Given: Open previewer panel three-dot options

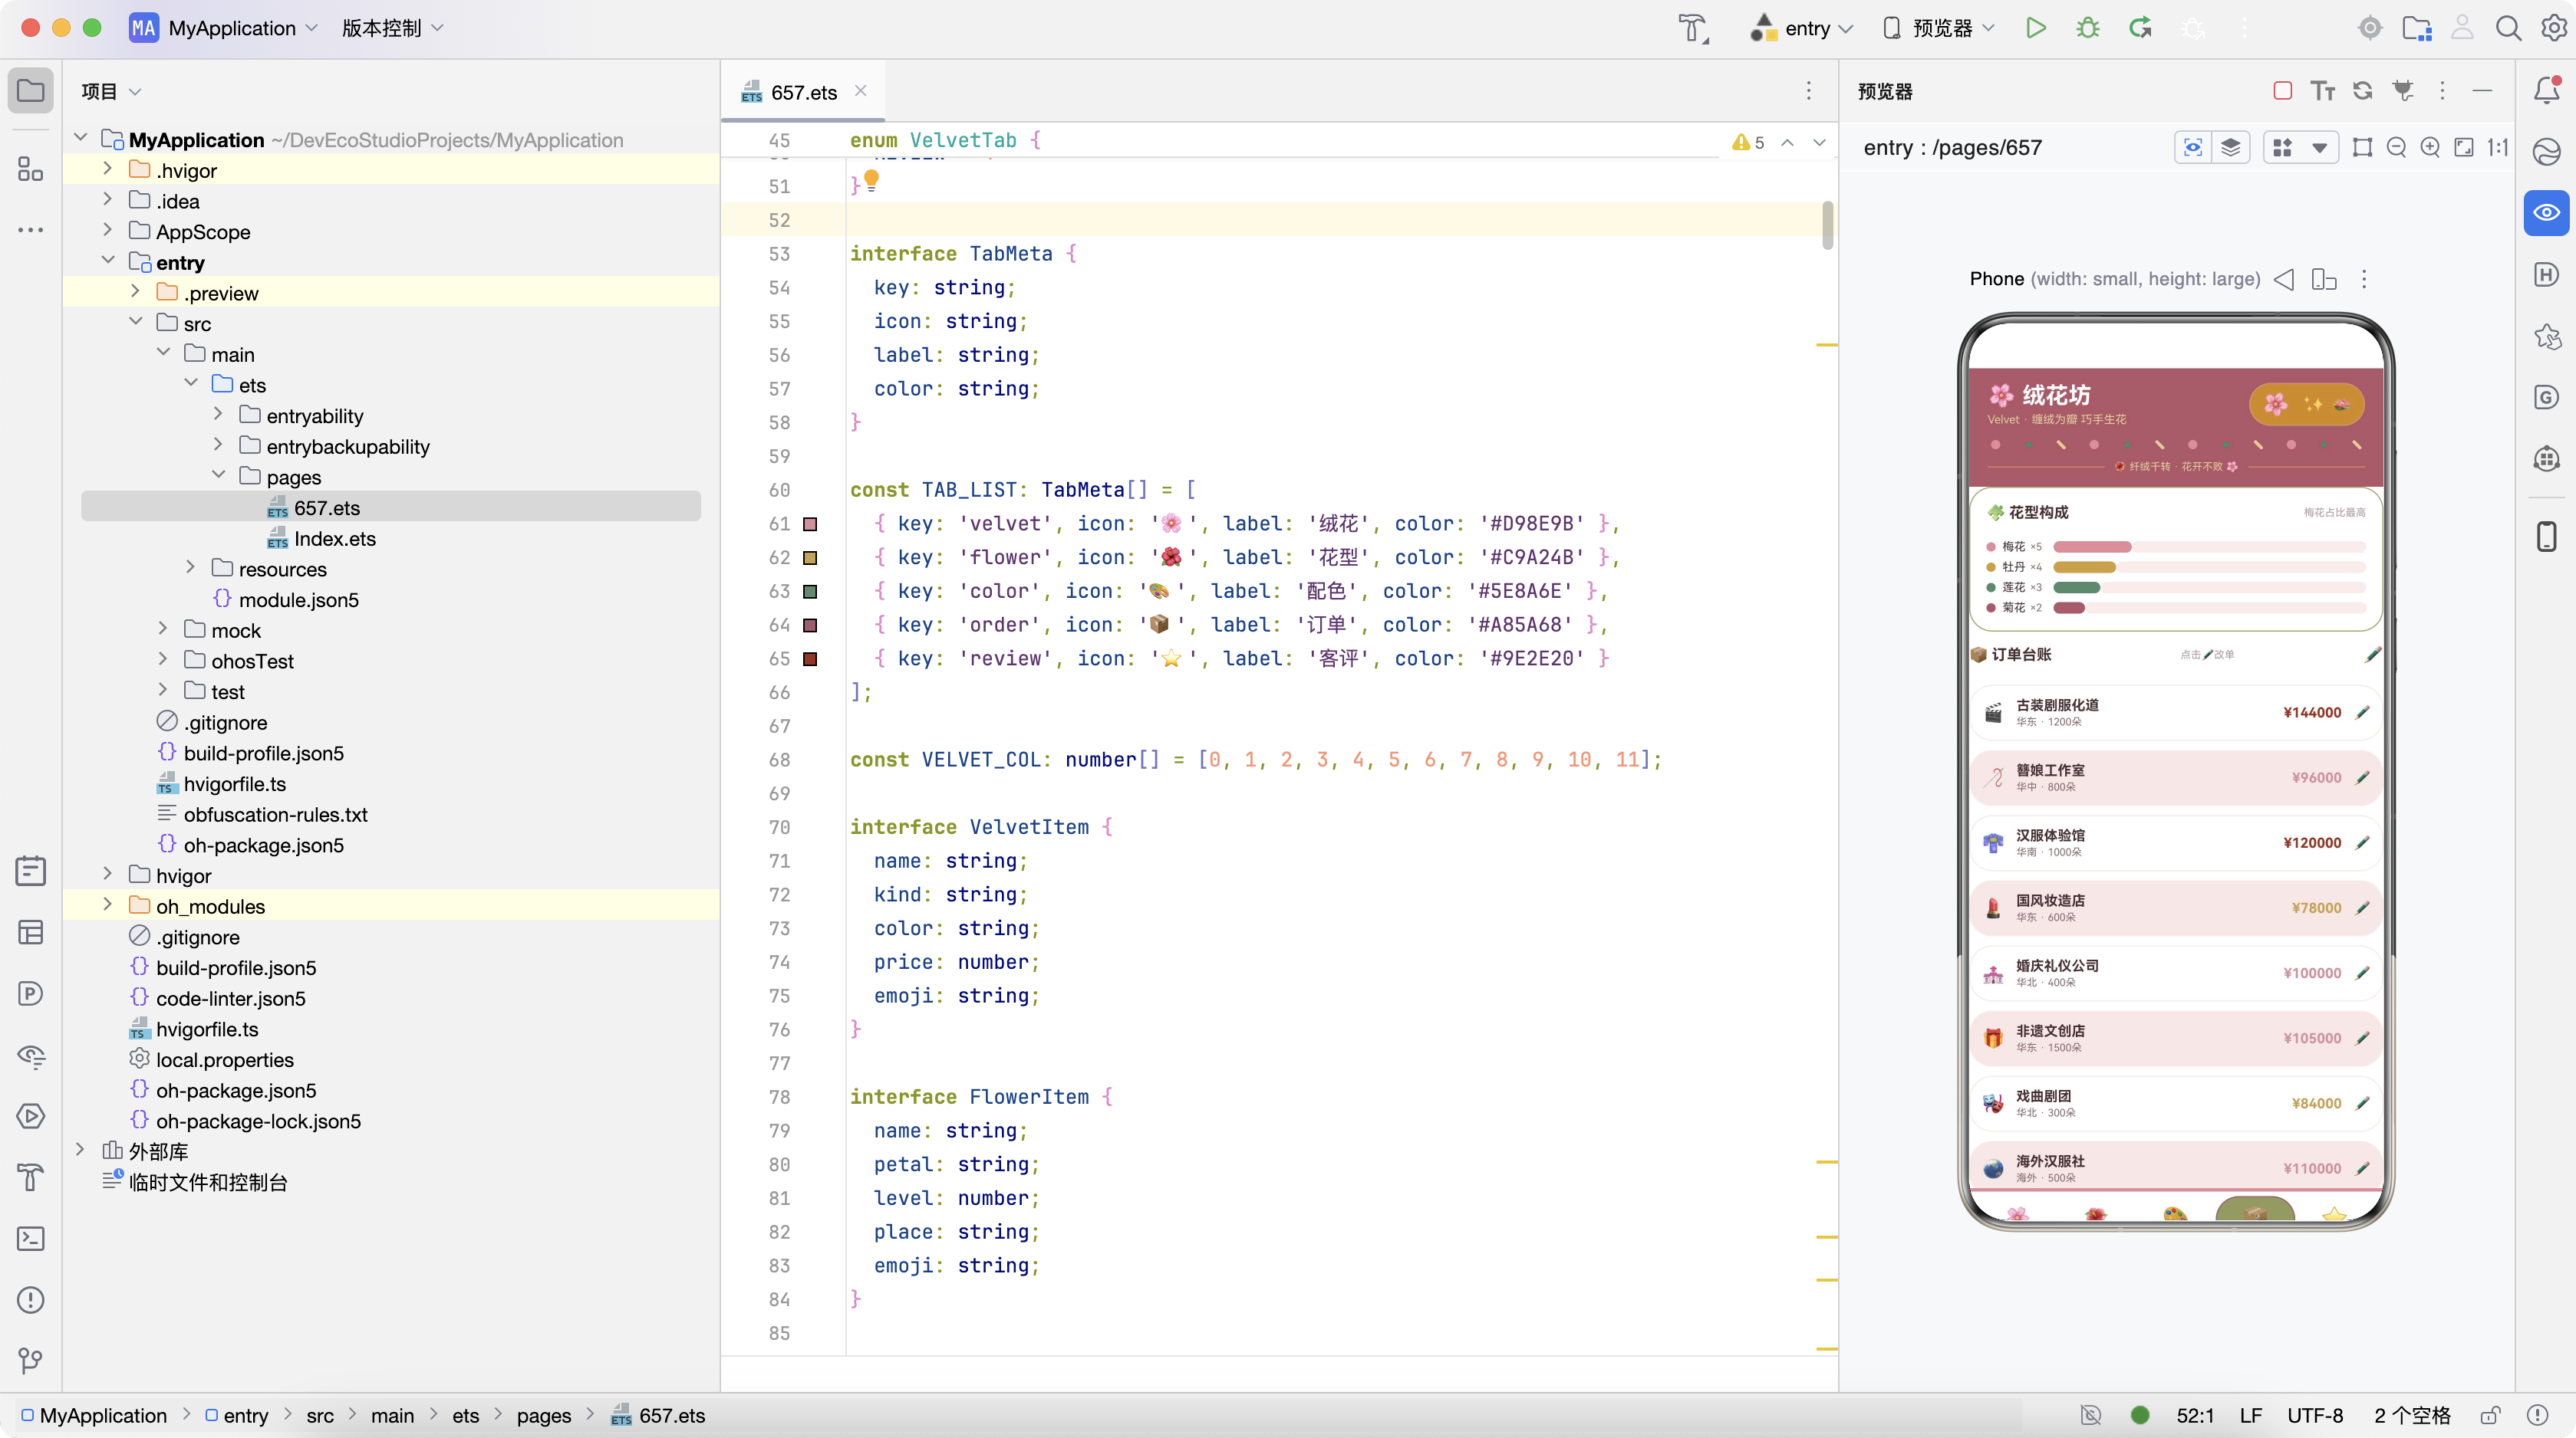Looking at the screenshot, I should pos(2442,91).
